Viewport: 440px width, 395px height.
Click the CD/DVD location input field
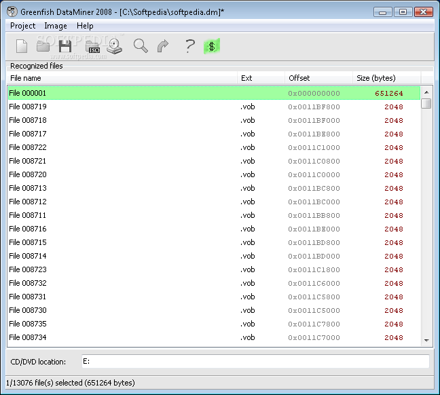(x=255, y=361)
